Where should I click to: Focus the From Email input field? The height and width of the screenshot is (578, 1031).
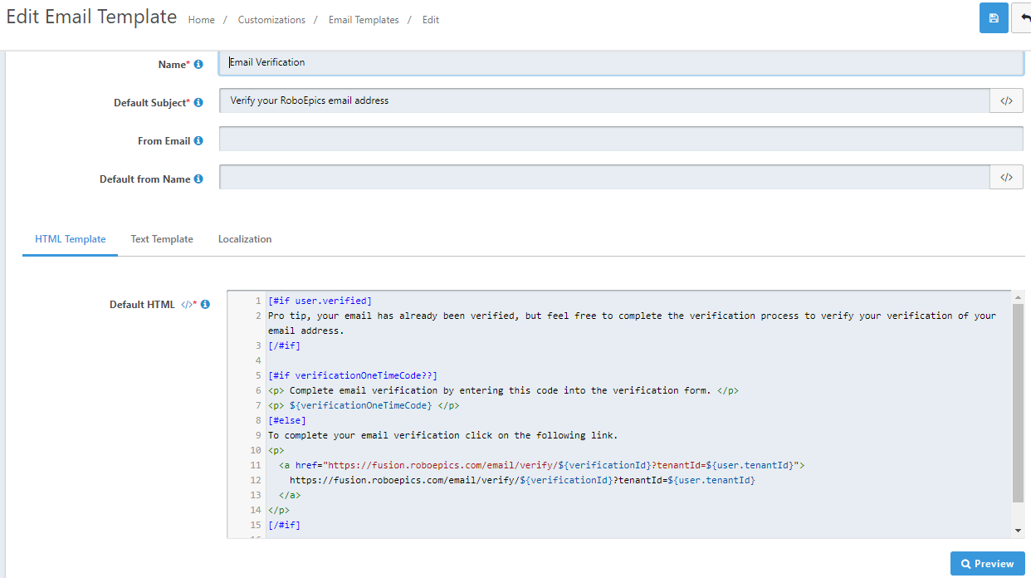pos(621,139)
